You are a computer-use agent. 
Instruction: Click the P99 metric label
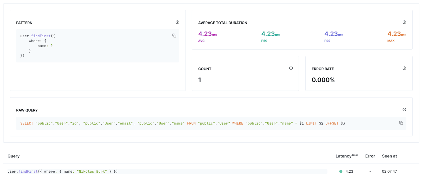[x=327, y=40]
